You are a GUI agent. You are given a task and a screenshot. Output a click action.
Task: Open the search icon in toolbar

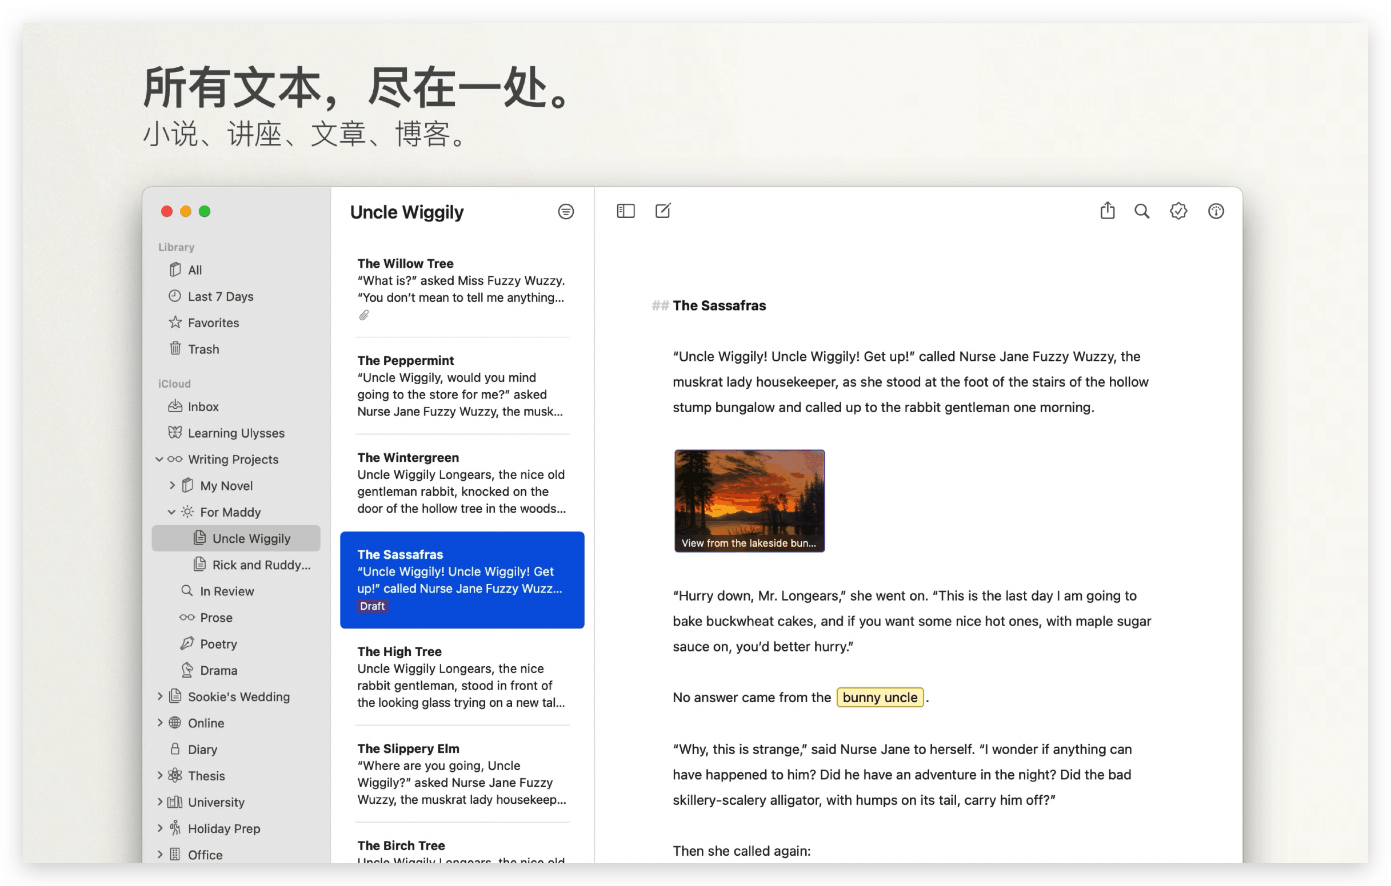1142,212
